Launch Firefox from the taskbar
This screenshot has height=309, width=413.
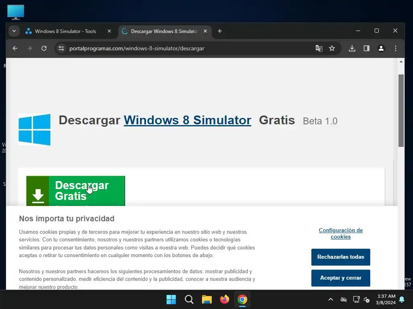pos(224,299)
